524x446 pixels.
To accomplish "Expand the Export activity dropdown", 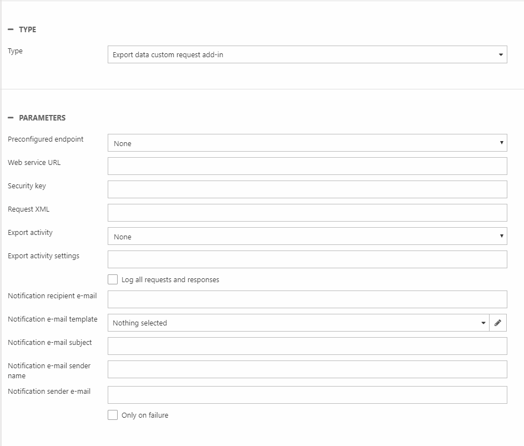I will pyautogui.click(x=307, y=236).
